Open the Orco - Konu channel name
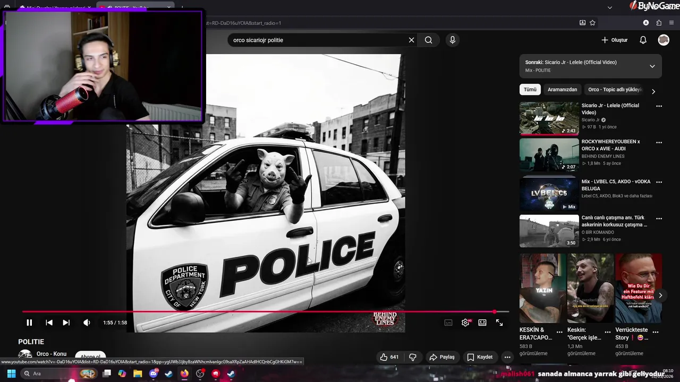Screen dimensions: 680x382 (x=52, y=354)
